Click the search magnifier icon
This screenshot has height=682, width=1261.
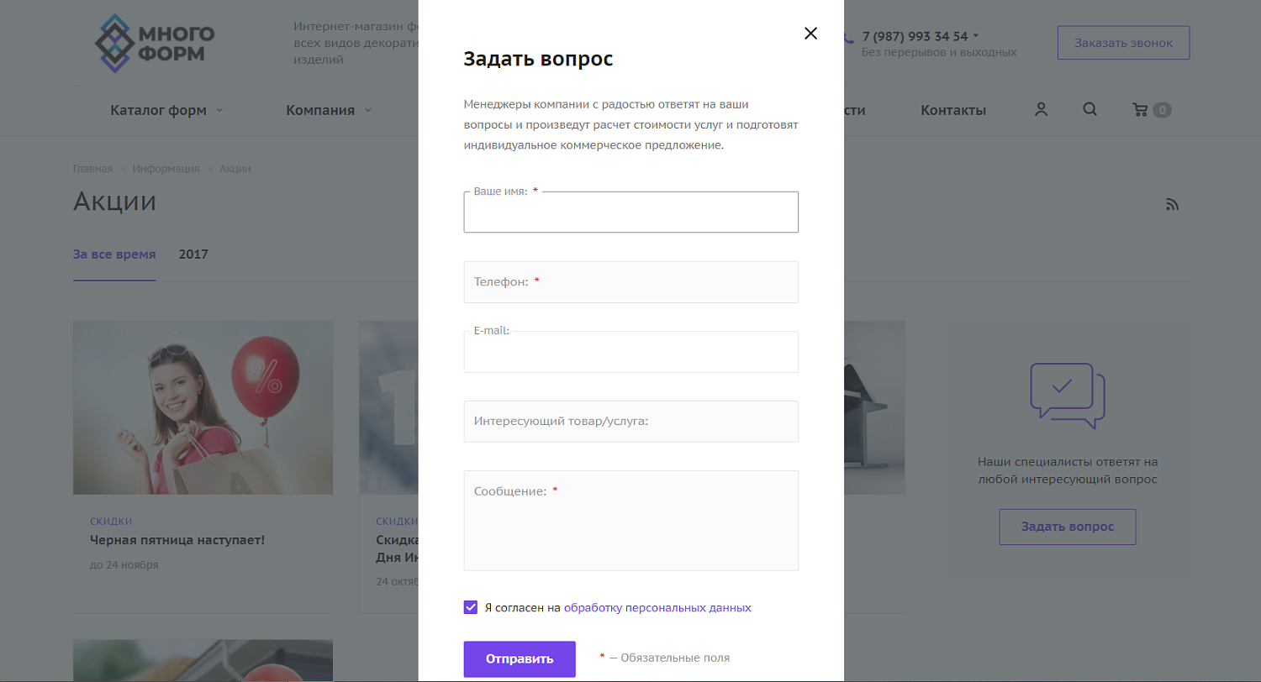(x=1090, y=109)
